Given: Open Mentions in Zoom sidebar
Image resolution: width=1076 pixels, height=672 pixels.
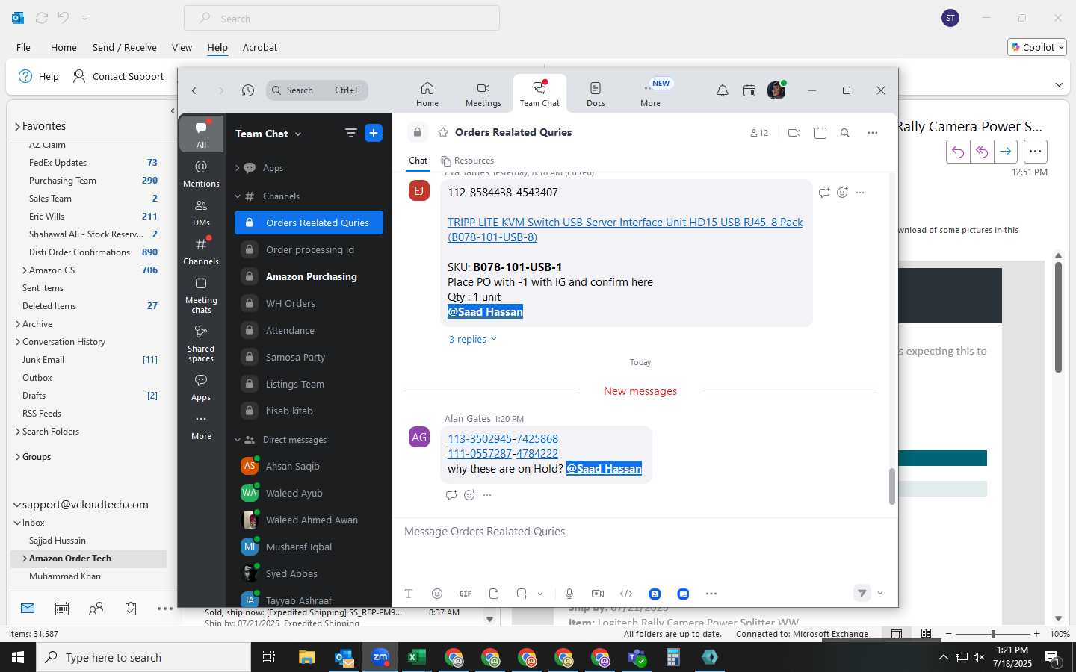Looking at the screenshot, I should (201, 173).
